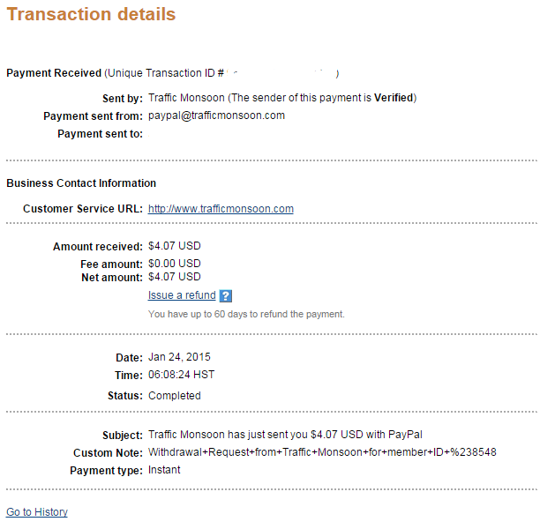The width and height of the screenshot is (540, 529).
Task: Go to History via bottom link
Action: [37, 512]
